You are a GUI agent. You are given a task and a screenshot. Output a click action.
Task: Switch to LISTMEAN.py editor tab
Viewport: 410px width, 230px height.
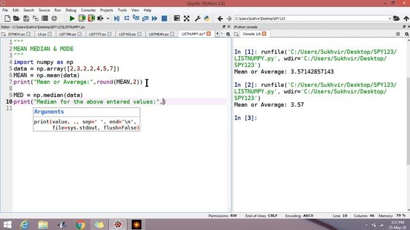point(158,34)
